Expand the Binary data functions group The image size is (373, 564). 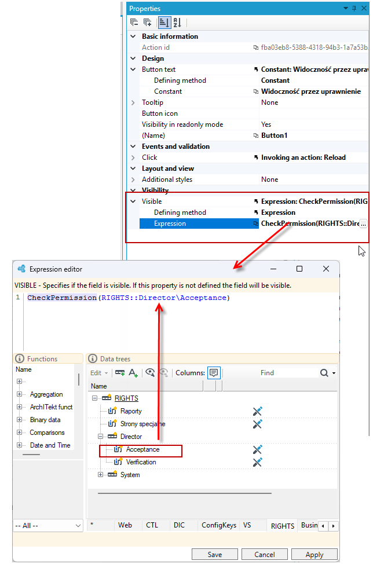20,420
